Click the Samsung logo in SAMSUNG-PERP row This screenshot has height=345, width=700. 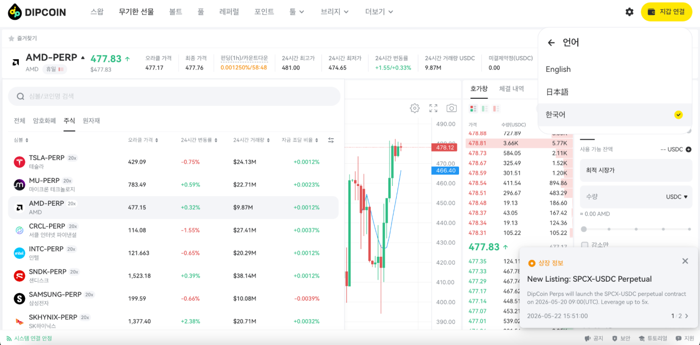tap(19, 299)
